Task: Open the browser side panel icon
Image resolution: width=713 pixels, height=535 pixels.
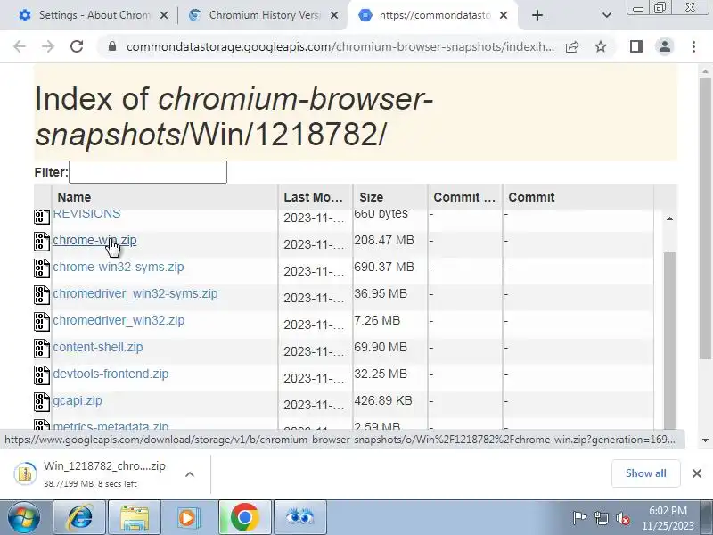Action: [636, 46]
